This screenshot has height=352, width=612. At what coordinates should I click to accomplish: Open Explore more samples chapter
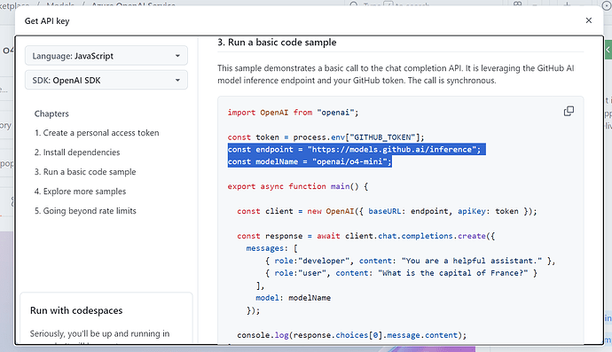coord(80,192)
